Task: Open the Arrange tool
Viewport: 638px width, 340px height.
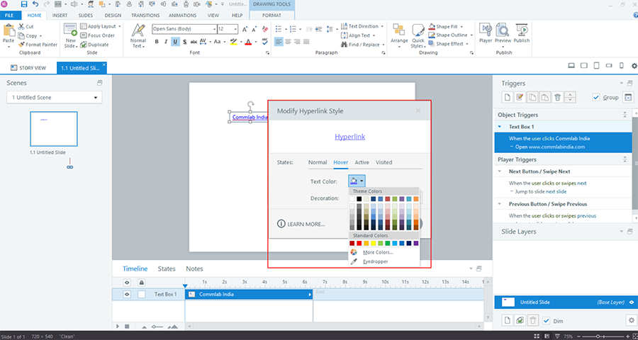Action: [399, 35]
